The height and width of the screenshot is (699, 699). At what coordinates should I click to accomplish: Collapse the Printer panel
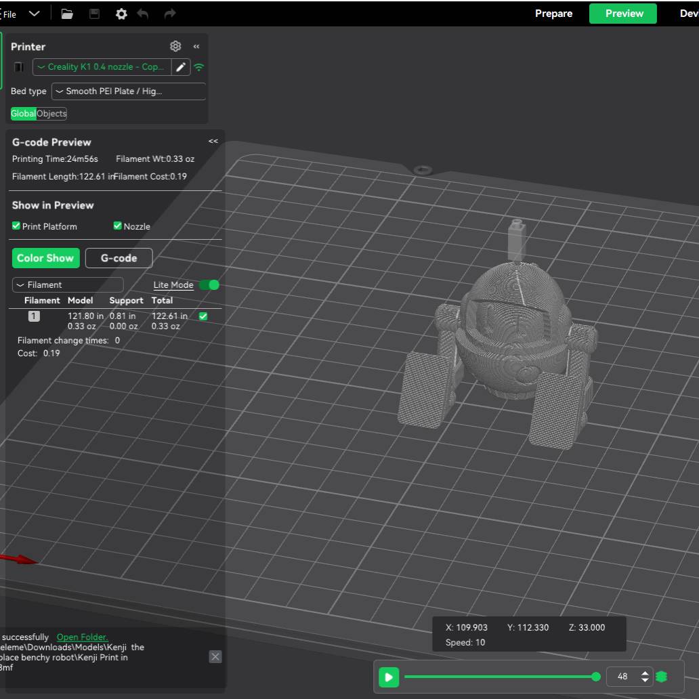click(x=196, y=46)
